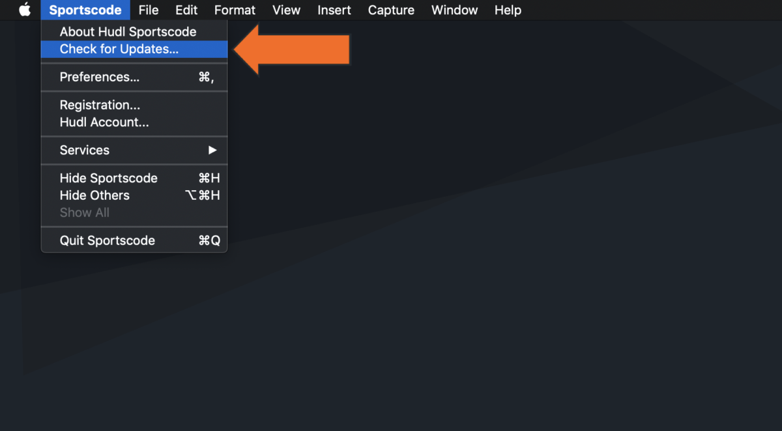
Task: Select About Hudl Sportscode
Action: 128,31
